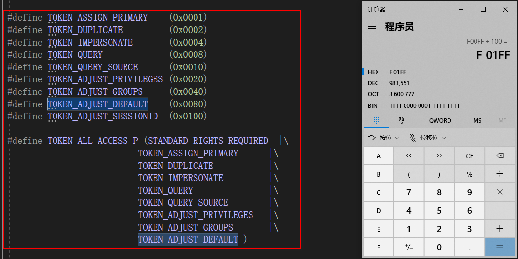This screenshot has width=518, height=259.
Task: Click TOKEN_IMPERSONATE in its define line
Action: coord(90,42)
